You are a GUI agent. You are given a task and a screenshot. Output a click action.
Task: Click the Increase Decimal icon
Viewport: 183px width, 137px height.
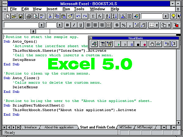[137, 25]
